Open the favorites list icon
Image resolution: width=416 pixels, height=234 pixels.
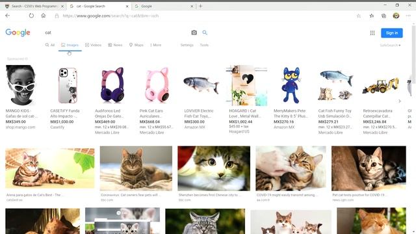(372, 16)
